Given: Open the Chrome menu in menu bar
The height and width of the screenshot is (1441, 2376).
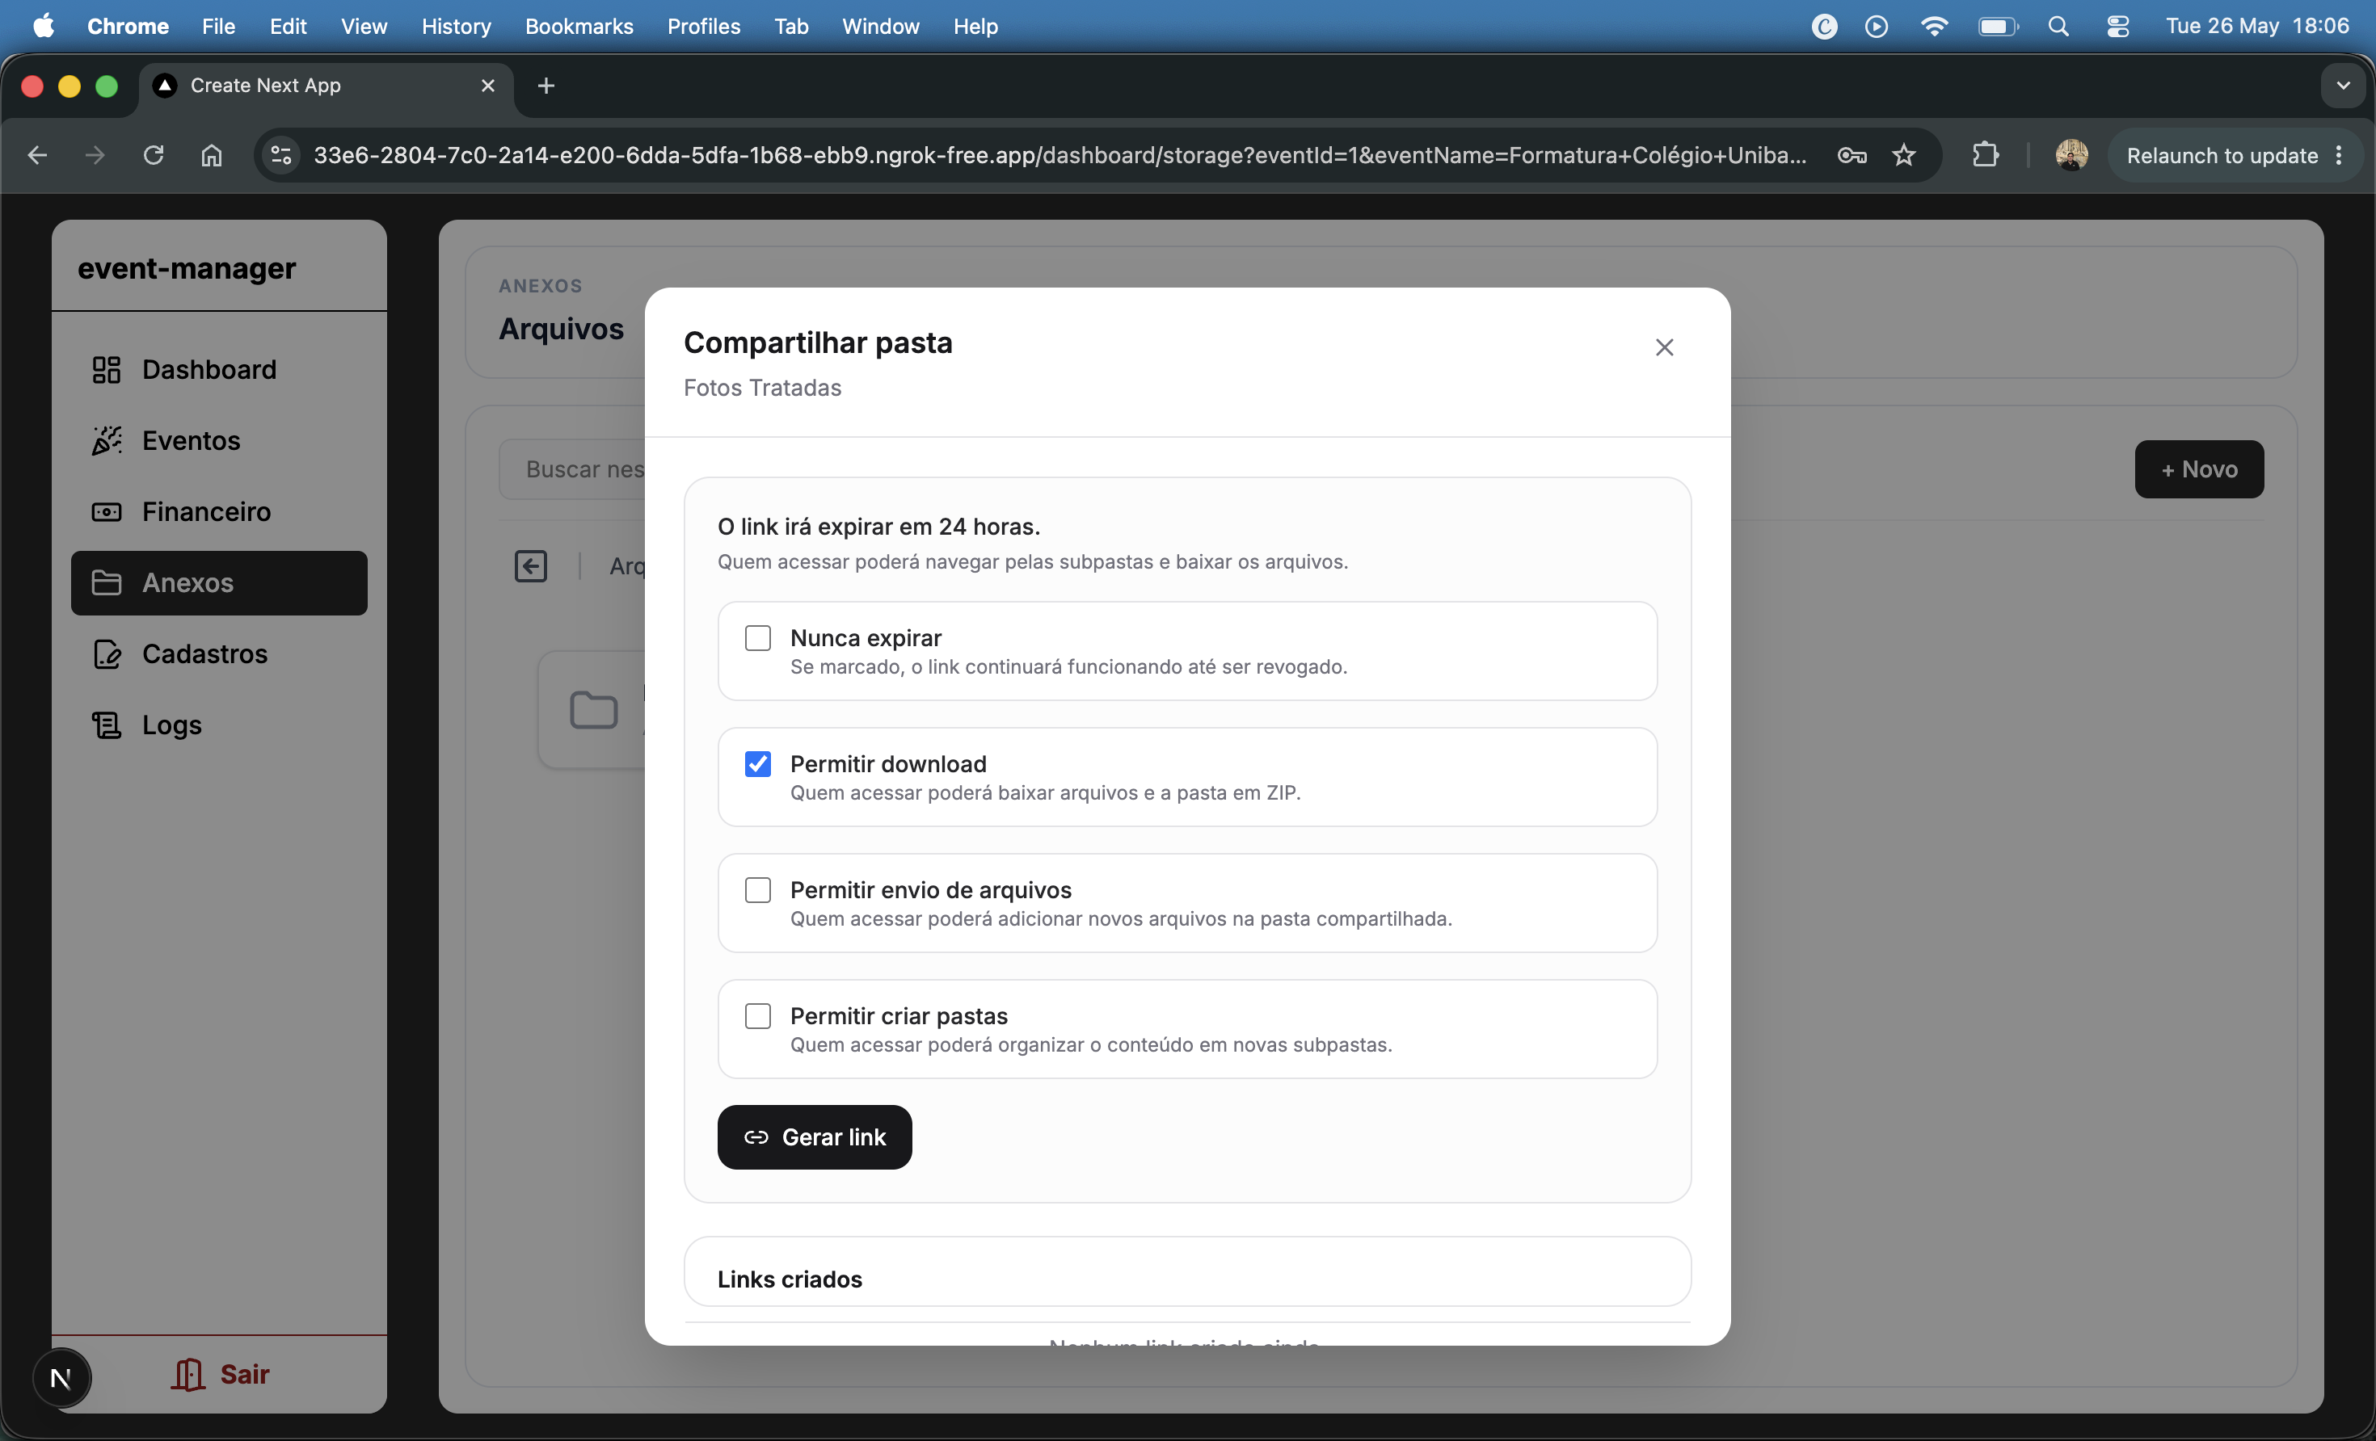Looking at the screenshot, I should click(128, 26).
